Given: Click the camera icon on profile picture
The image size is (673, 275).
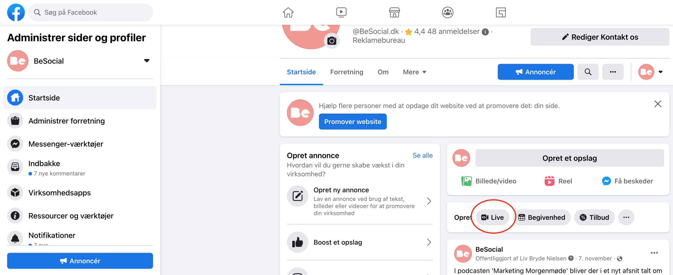Looking at the screenshot, I should pyautogui.click(x=332, y=41).
